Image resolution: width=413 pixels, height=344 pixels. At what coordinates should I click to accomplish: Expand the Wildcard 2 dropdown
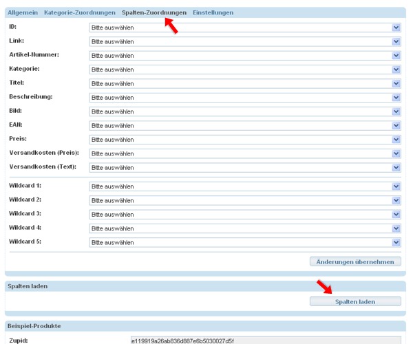[245, 201]
